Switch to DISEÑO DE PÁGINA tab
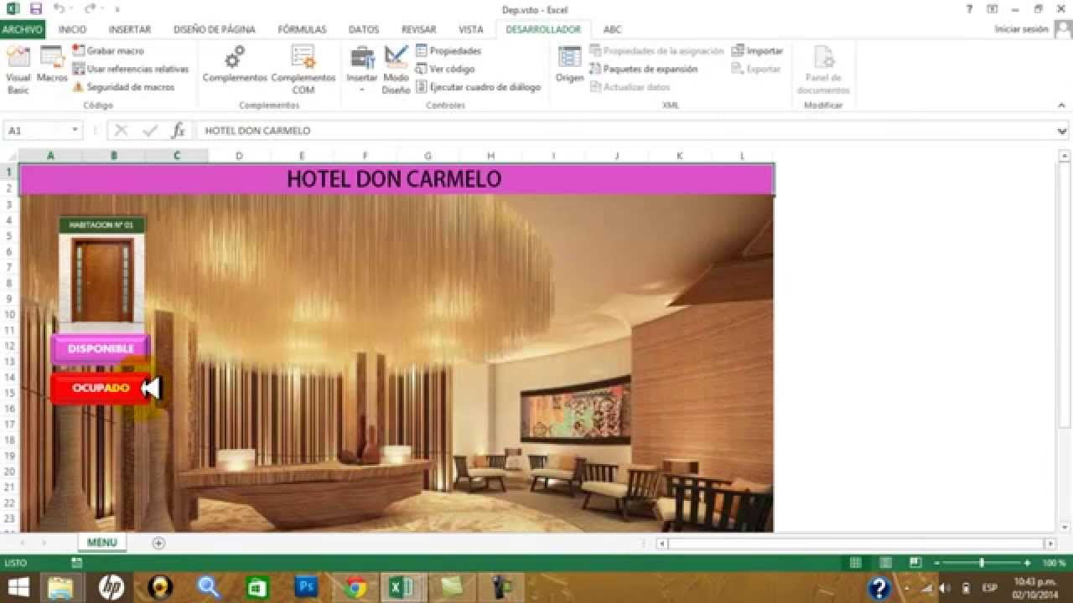 [x=215, y=29]
